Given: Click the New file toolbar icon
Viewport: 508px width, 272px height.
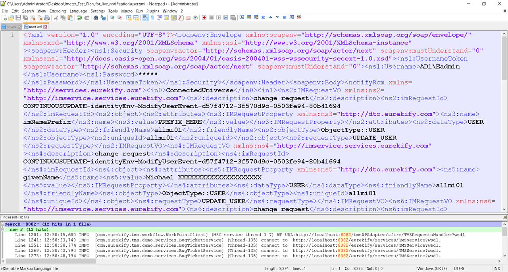Looking at the screenshot, I should pyautogui.click(x=4, y=17).
